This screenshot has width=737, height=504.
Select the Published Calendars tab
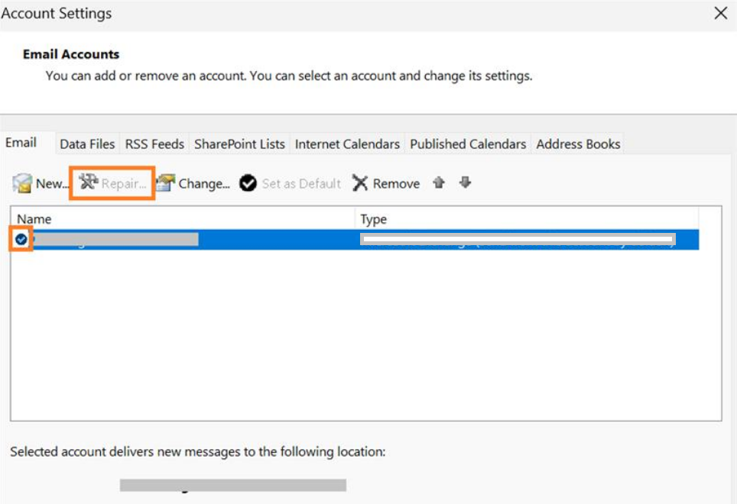click(x=468, y=144)
